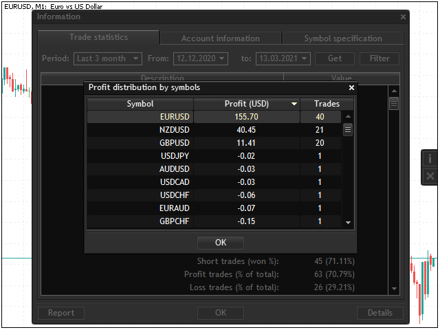Click profit value 11.41
The width and height of the screenshot is (440, 330).
[x=246, y=143]
